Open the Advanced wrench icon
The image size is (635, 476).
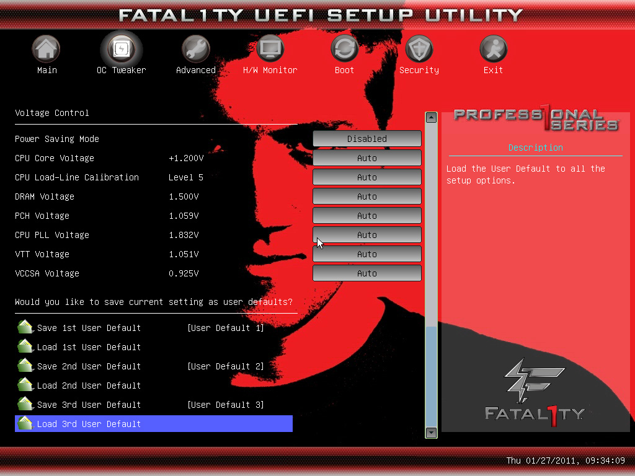[x=195, y=48]
